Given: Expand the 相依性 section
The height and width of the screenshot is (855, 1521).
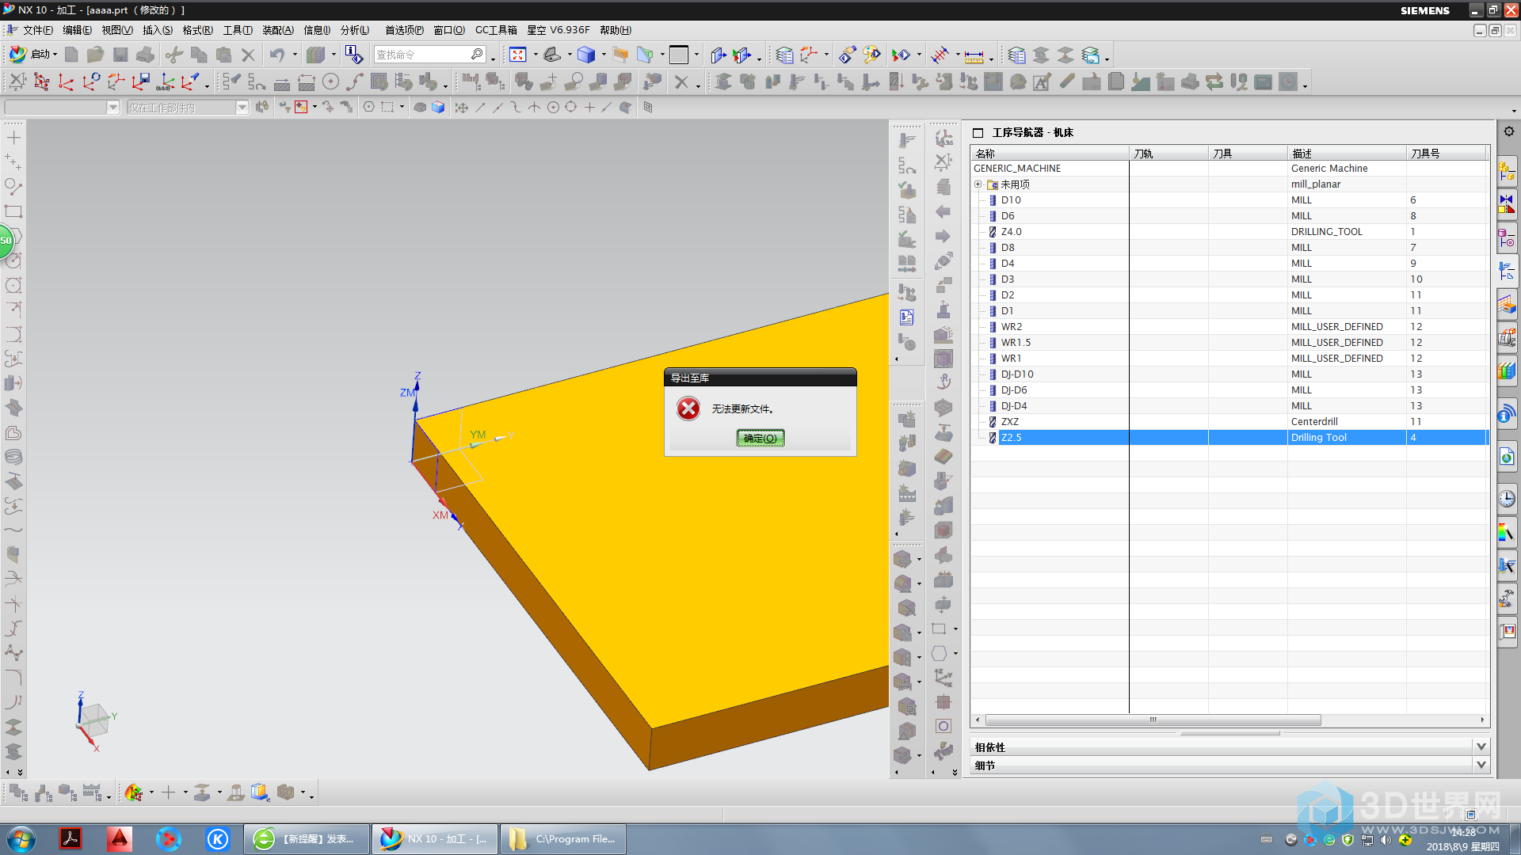Looking at the screenshot, I should (x=1481, y=747).
